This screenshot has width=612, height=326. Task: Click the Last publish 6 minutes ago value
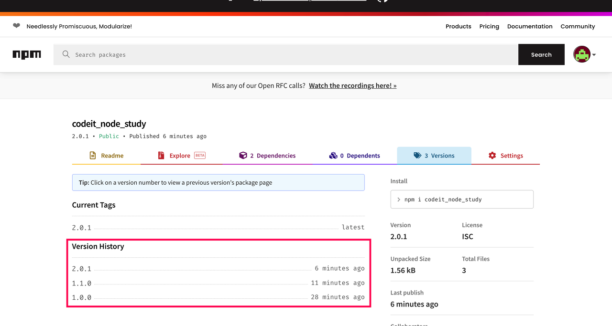coord(414,304)
